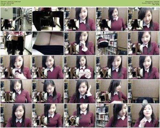Open first top-row frame showing maroon sweater
Image resolution: width=160 pixels, height=128 pixels.
click(80, 19)
